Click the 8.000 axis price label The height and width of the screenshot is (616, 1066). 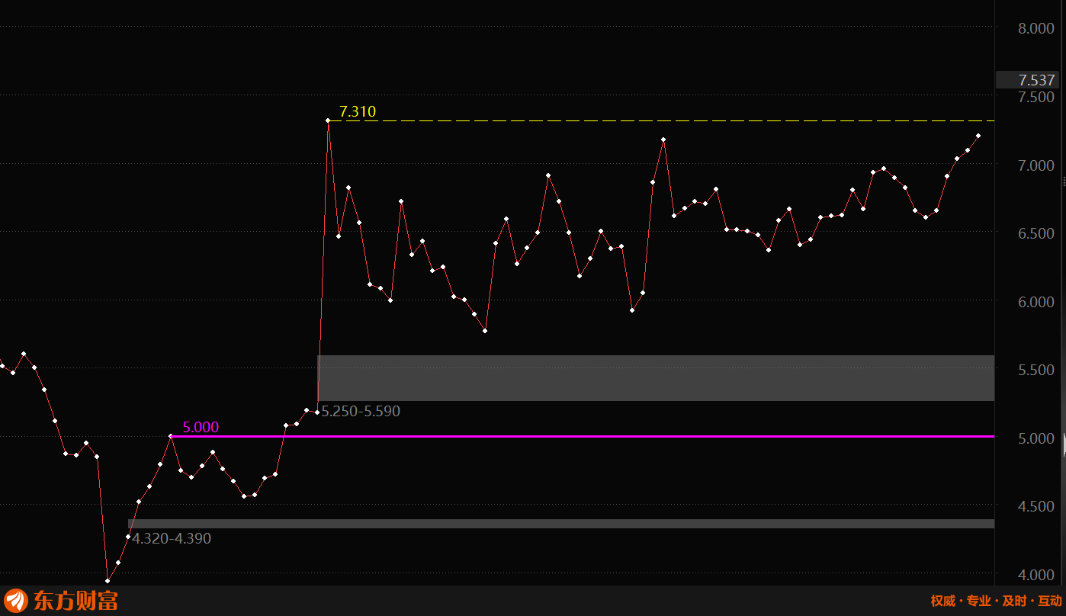tap(1036, 29)
